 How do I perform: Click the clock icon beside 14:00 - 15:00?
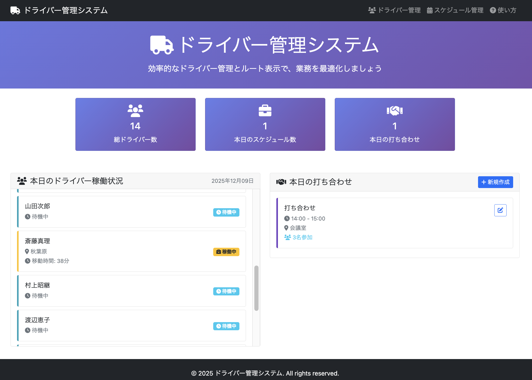point(287,219)
